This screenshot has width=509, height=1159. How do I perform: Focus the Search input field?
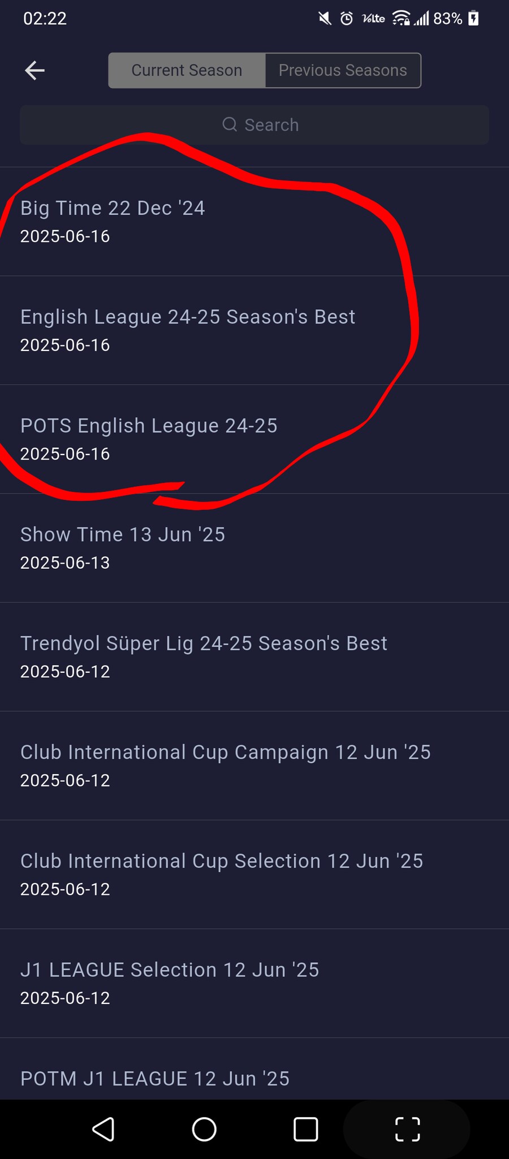(x=255, y=124)
